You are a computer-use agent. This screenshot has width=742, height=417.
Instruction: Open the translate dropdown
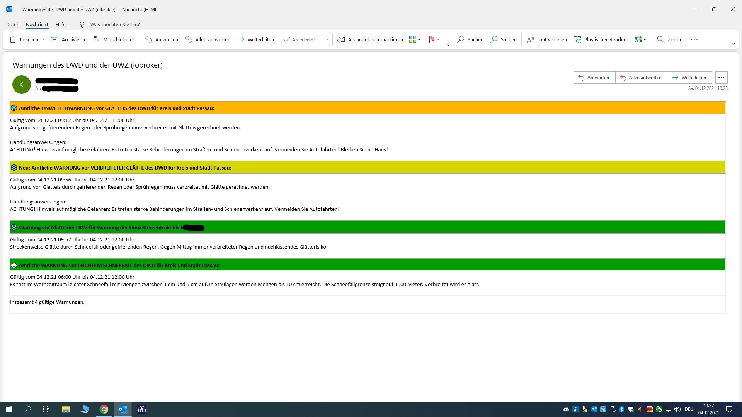click(x=640, y=39)
